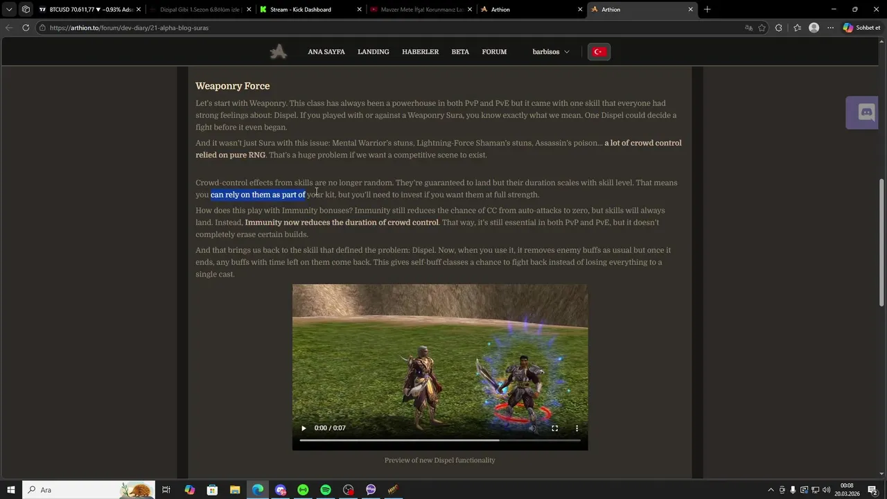The width and height of the screenshot is (887, 499).
Task: Show hidden system tray icons
Action: pyautogui.click(x=771, y=490)
